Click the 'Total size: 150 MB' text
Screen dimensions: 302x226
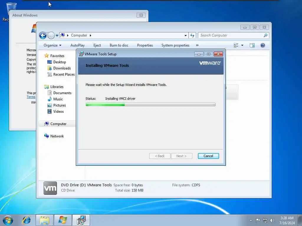tap(129, 190)
